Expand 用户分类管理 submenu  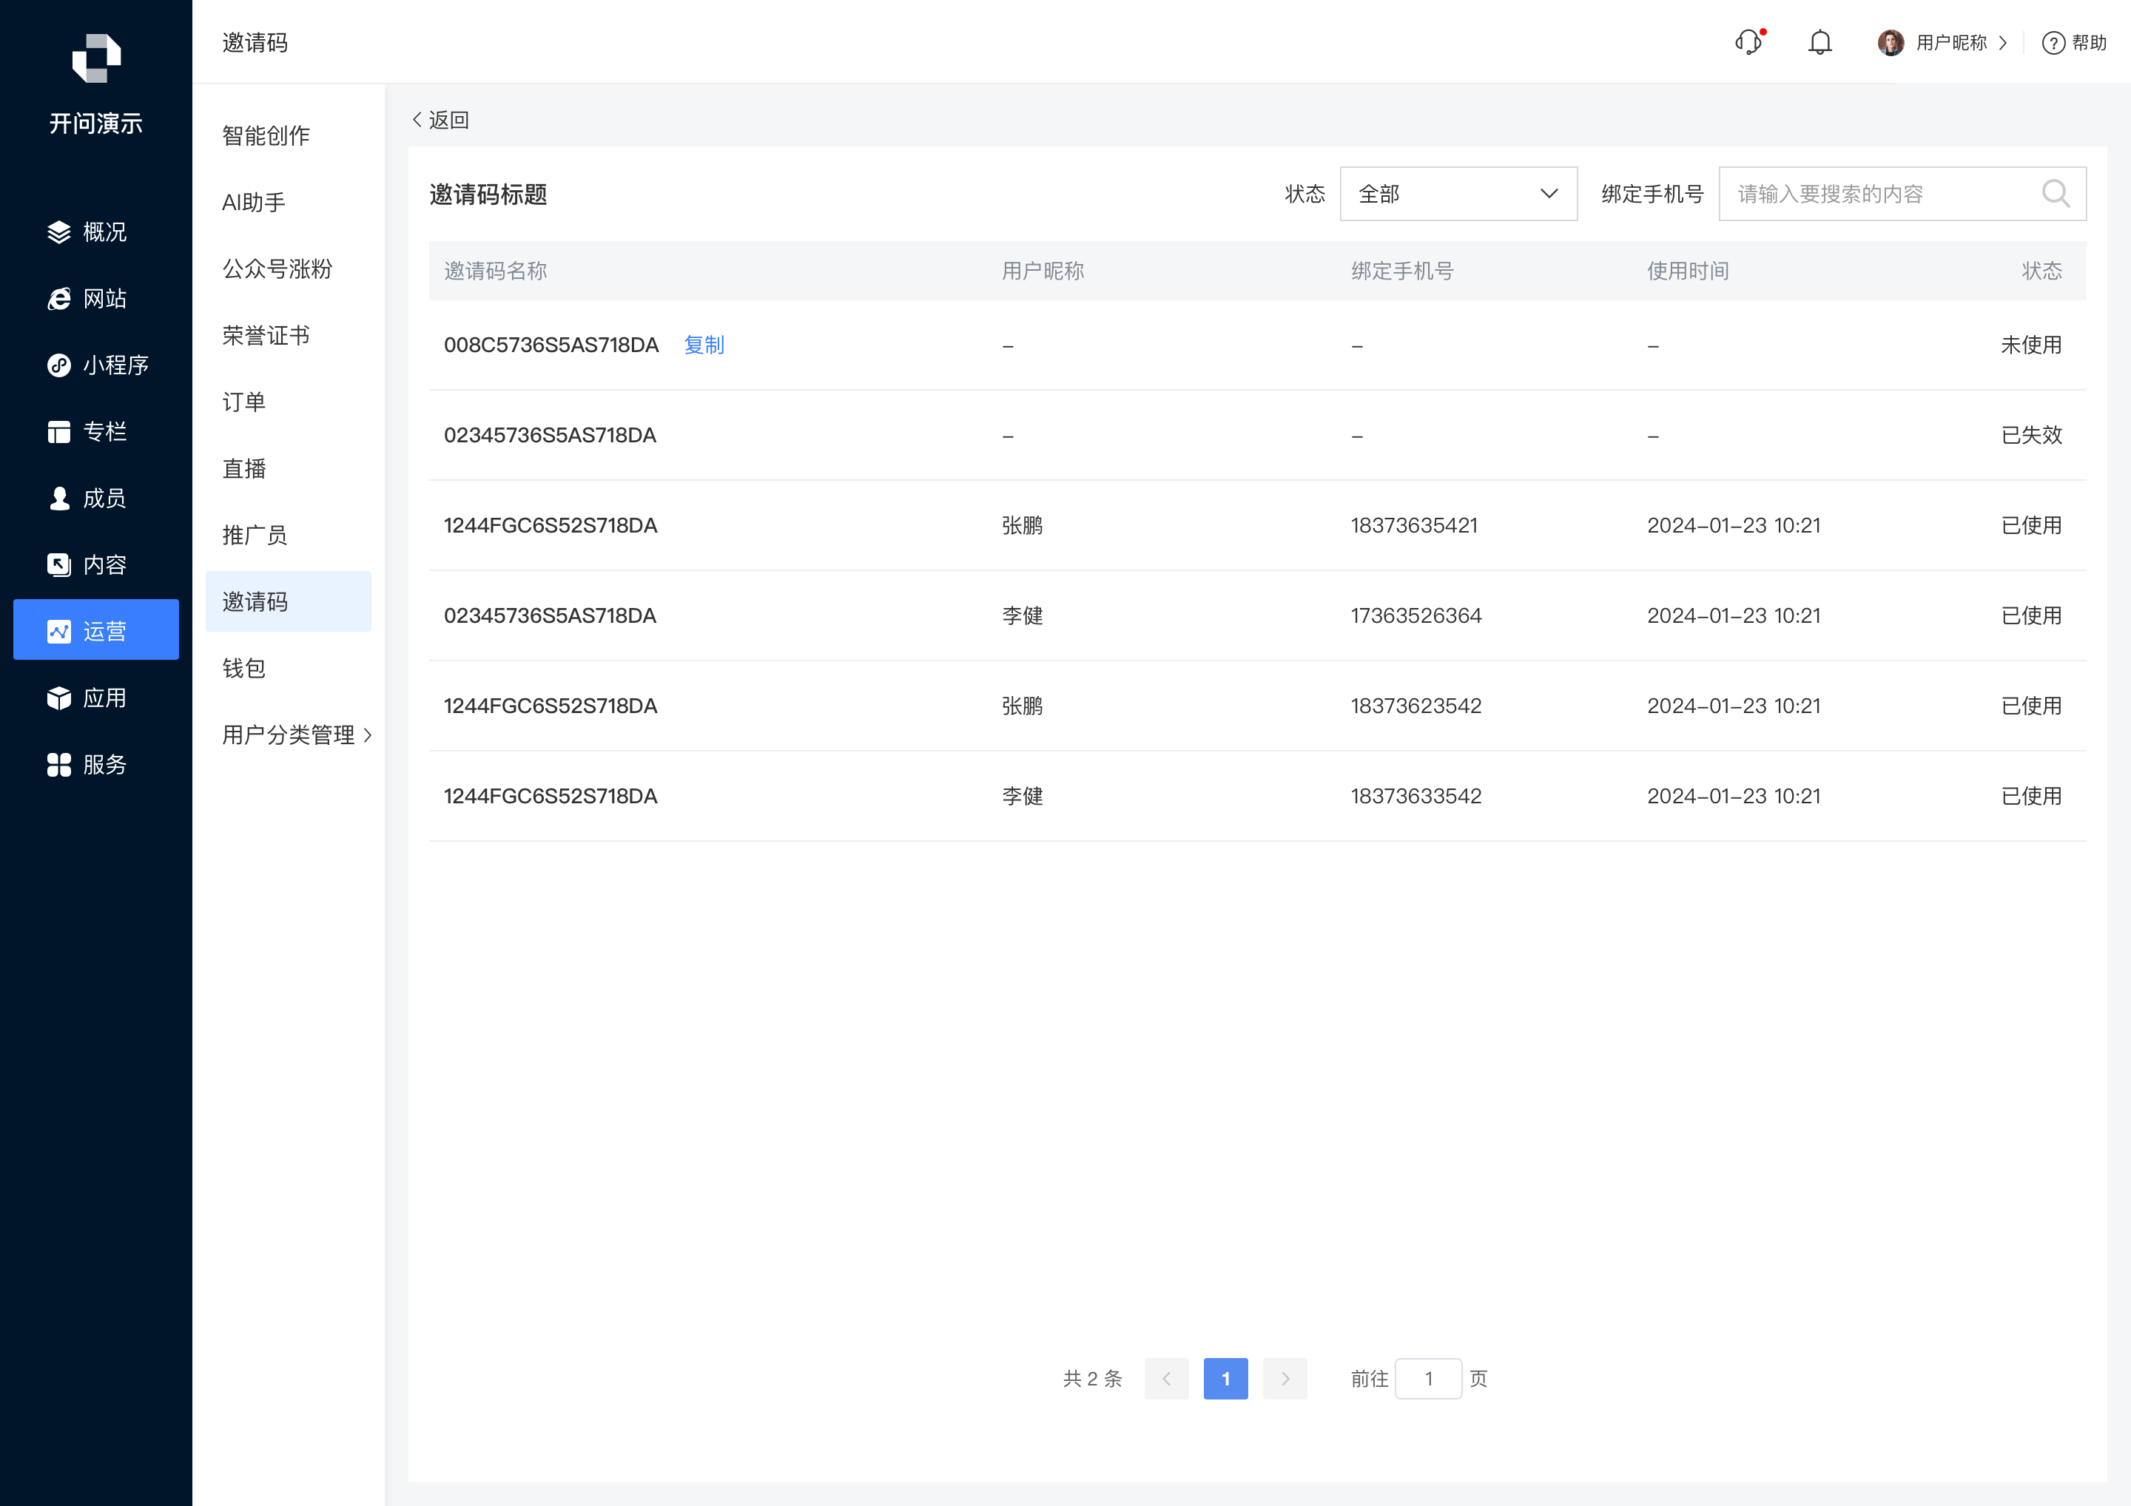pos(297,735)
